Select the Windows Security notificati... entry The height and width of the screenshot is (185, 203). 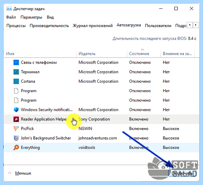pyautogui.click(x=47, y=110)
